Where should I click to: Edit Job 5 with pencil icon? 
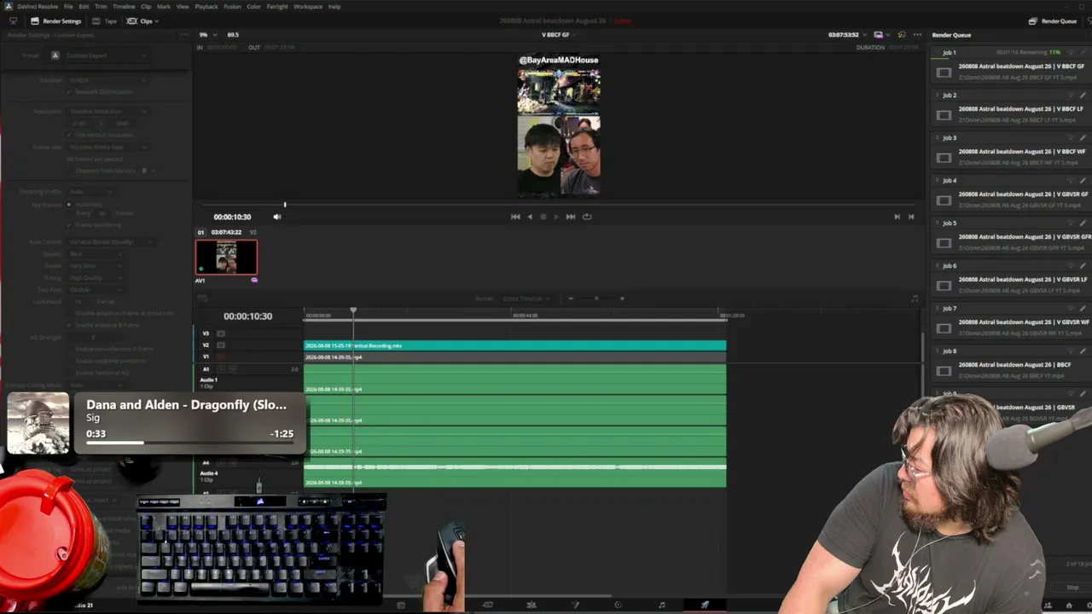(1083, 223)
